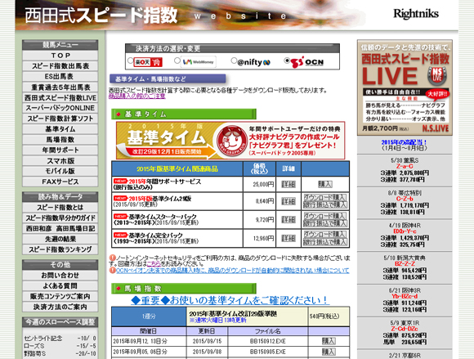Open FAXサービス menu item

pyautogui.click(x=60, y=182)
